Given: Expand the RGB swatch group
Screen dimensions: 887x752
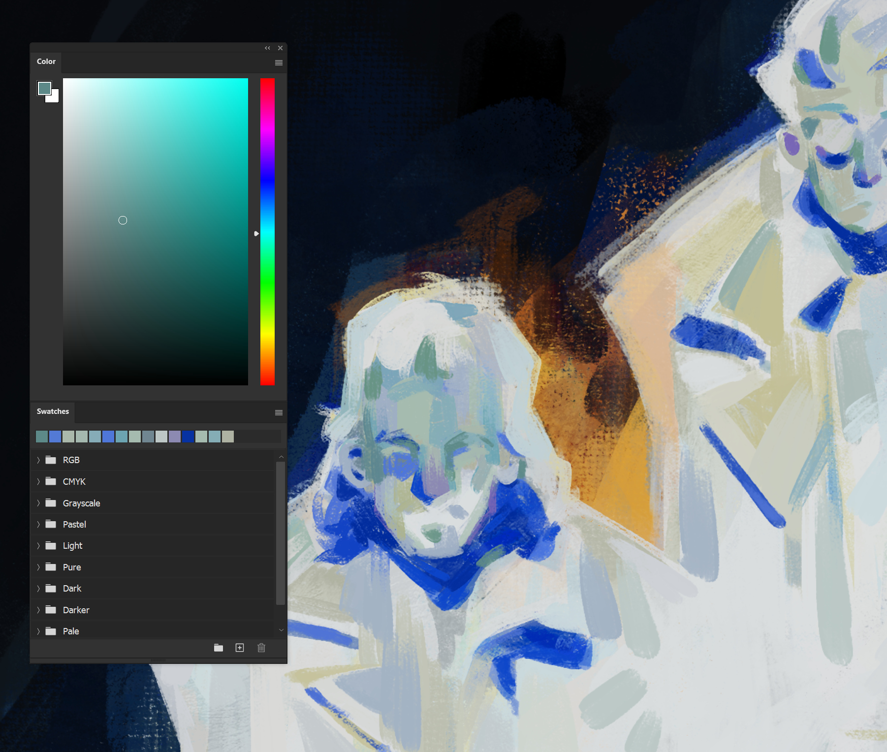Looking at the screenshot, I should (x=38, y=460).
